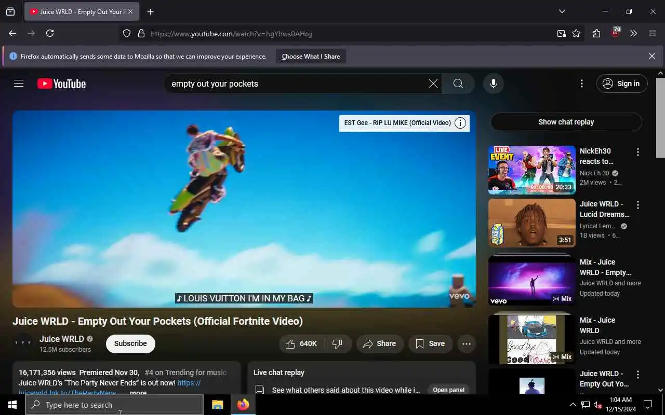Save the video to a playlist

click(430, 343)
